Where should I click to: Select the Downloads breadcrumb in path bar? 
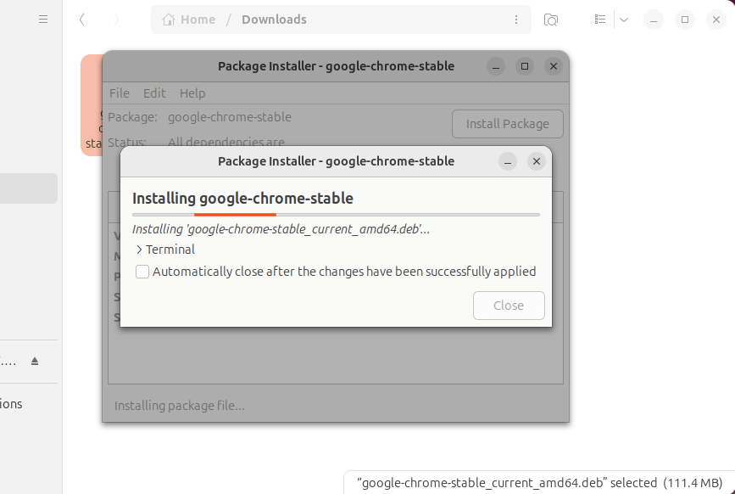pyautogui.click(x=274, y=20)
